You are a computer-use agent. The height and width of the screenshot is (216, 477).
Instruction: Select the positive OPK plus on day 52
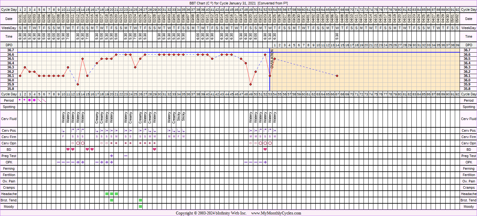pos(265,162)
